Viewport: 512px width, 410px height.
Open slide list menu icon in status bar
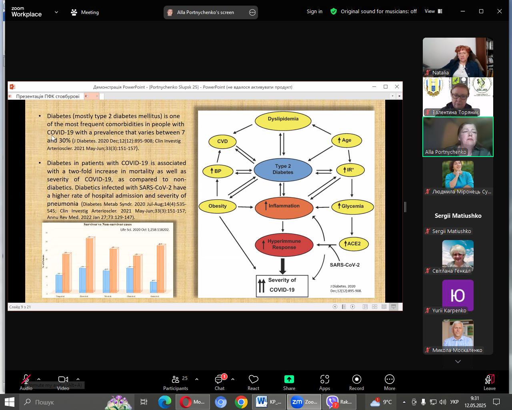[x=344, y=307]
